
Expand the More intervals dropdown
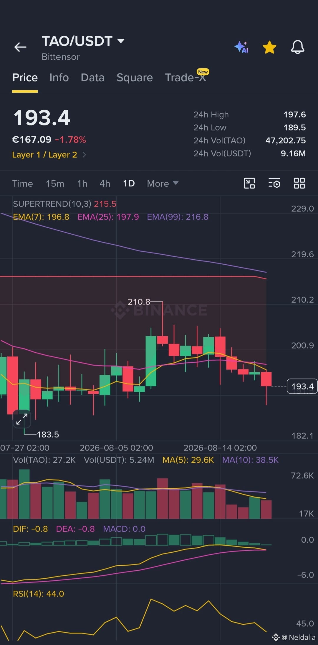pyautogui.click(x=163, y=184)
